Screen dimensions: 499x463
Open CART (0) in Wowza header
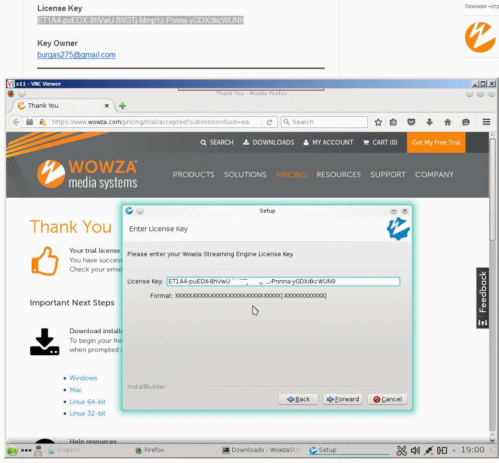click(380, 143)
